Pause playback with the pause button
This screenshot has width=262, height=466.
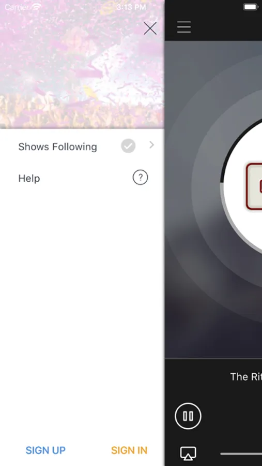coord(188,416)
